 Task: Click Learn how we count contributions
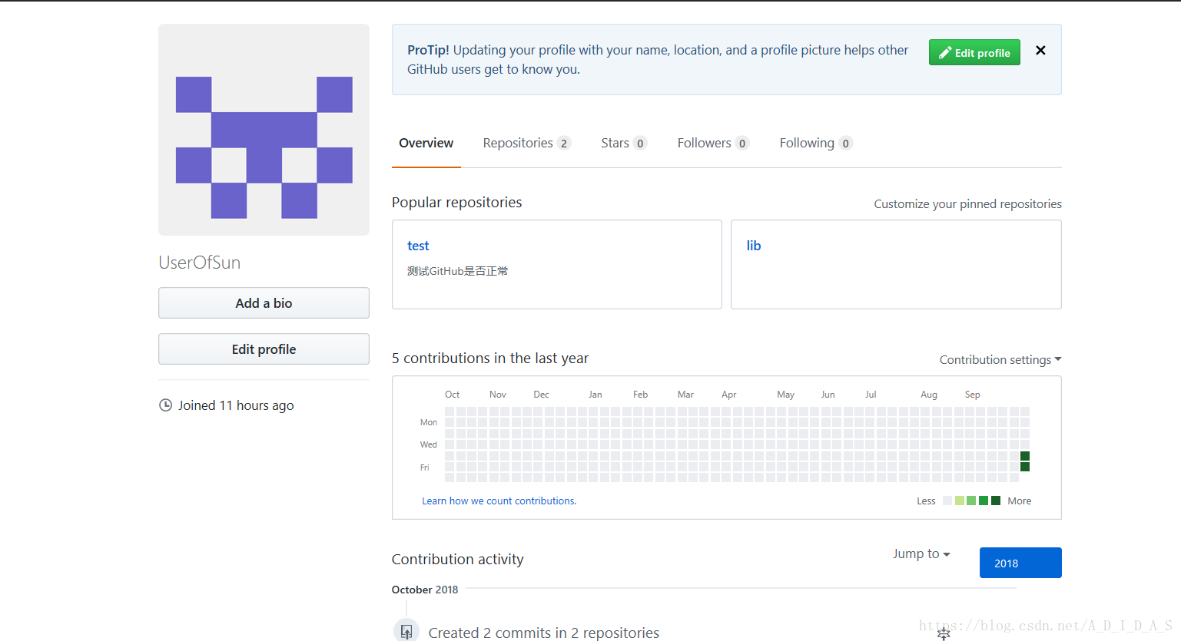coord(499,501)
